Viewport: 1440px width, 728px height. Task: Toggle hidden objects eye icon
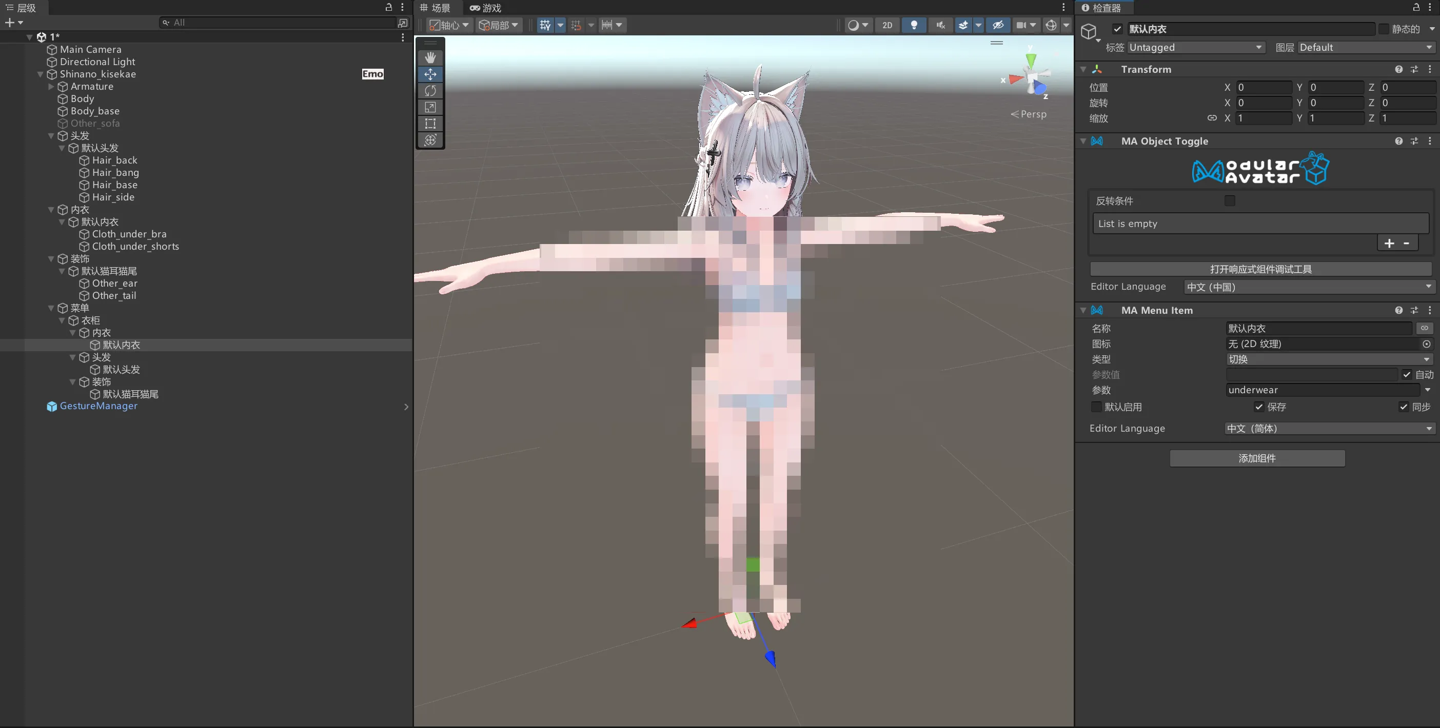point(998,25)
